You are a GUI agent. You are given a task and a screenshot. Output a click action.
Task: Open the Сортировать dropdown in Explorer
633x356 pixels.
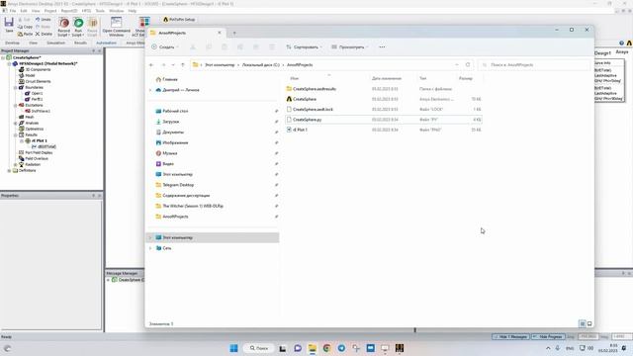[x=305, y=47]
